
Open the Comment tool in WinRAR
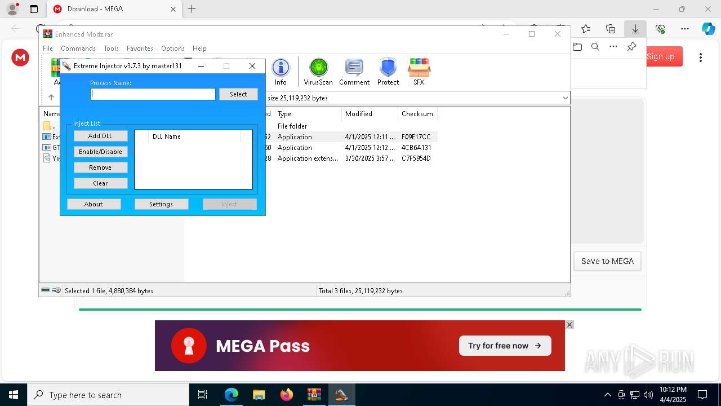[354, 72]
